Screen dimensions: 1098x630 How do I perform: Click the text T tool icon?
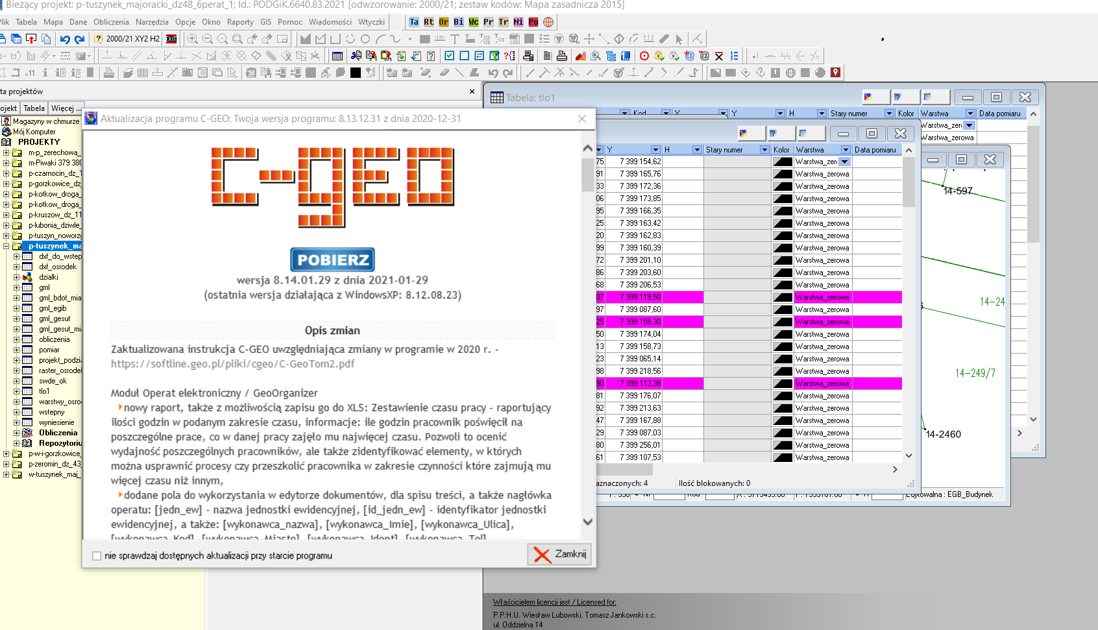[x=455, y=39]
